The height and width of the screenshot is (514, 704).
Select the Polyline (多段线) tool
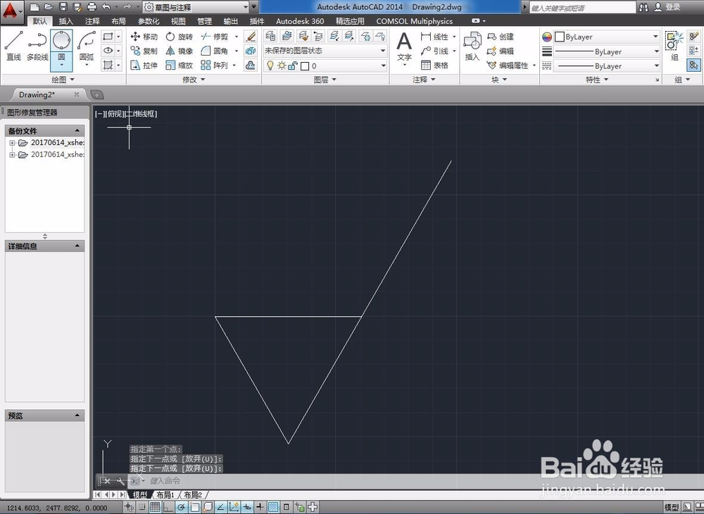point(37,46)
